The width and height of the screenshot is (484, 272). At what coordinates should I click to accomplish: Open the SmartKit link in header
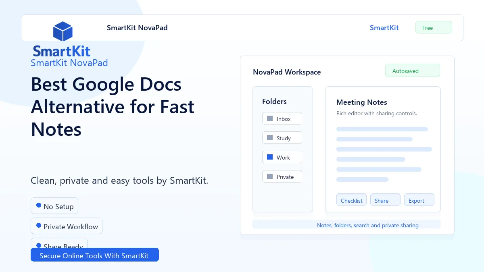(384, 28)
